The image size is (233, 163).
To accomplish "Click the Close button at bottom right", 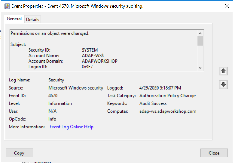I will click(214, 153).
